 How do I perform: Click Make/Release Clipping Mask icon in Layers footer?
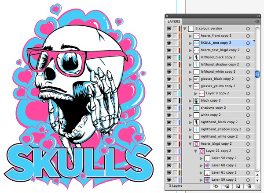(215, 186)
